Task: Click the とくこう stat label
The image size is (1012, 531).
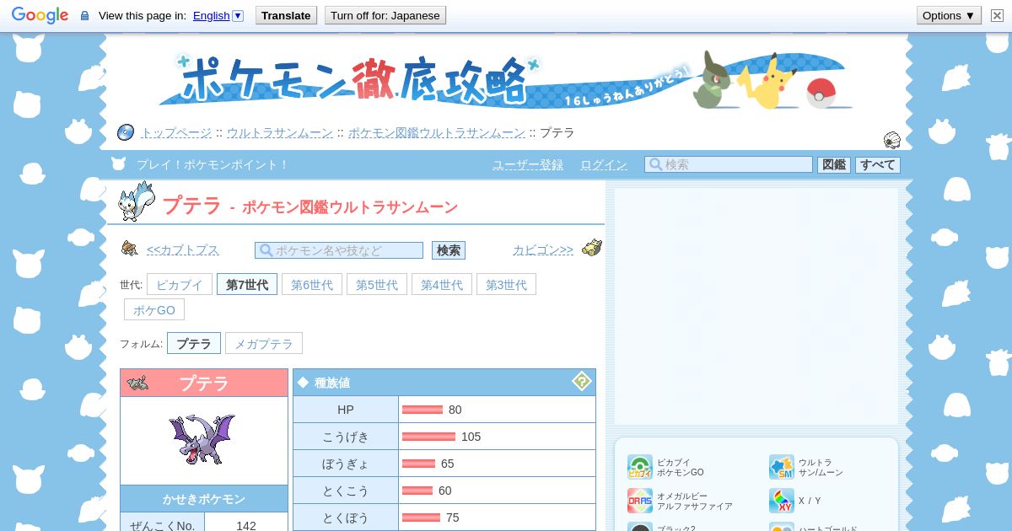Action: pyautogui.click(x=345, y=491)
